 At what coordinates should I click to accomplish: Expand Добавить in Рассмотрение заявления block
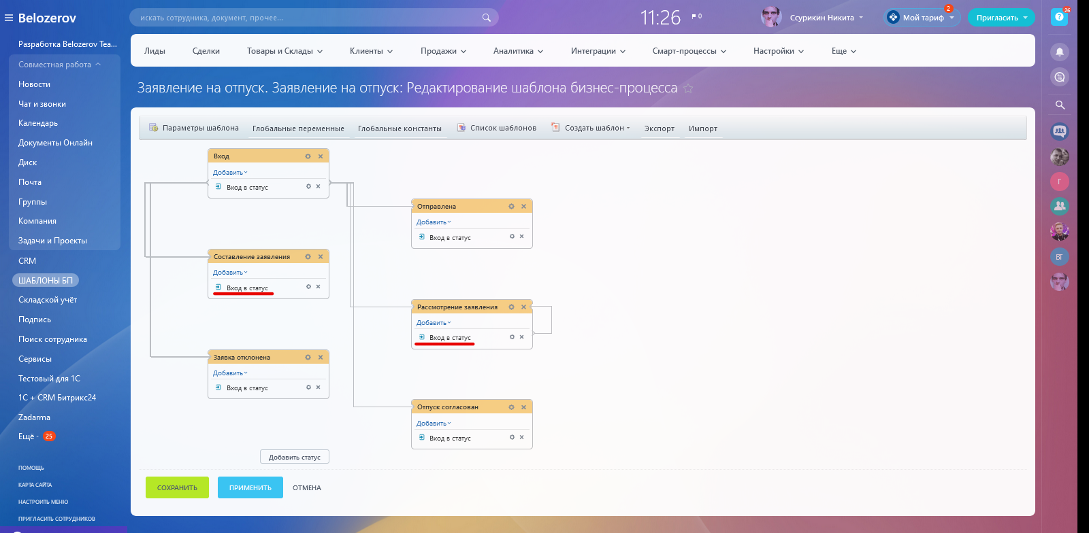click(x=434, y=323)
